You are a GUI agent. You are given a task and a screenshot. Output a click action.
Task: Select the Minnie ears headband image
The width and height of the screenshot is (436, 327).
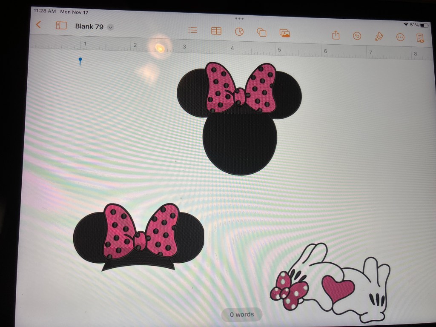coord(139,237)
